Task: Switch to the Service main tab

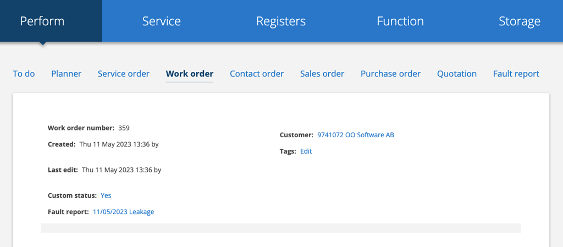Action: [x=161, y=21]
